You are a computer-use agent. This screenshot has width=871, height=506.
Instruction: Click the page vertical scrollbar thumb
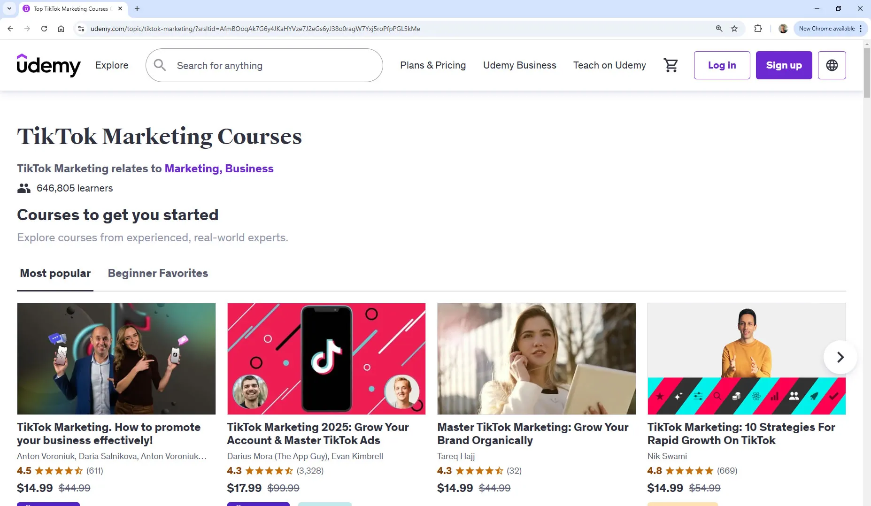point(867,72)
